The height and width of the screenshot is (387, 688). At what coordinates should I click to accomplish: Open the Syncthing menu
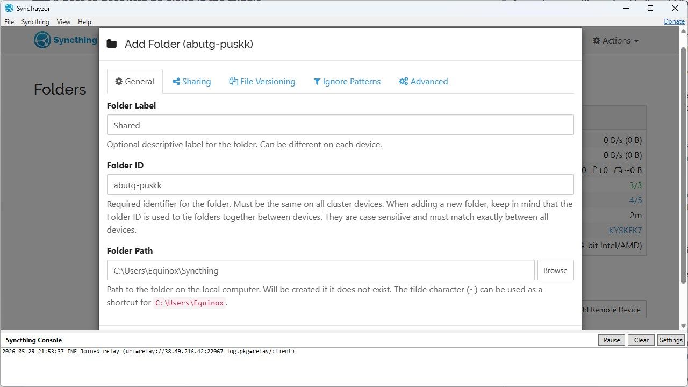(x=35, y=22)
